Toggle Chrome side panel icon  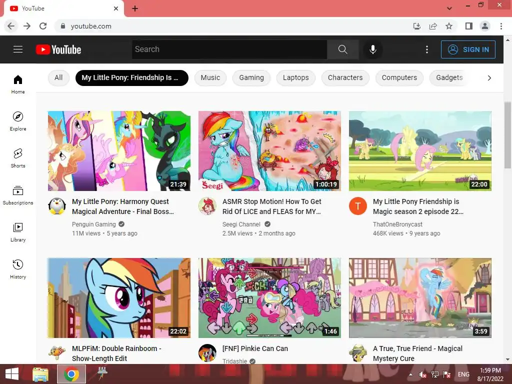(x=469, y=26)
